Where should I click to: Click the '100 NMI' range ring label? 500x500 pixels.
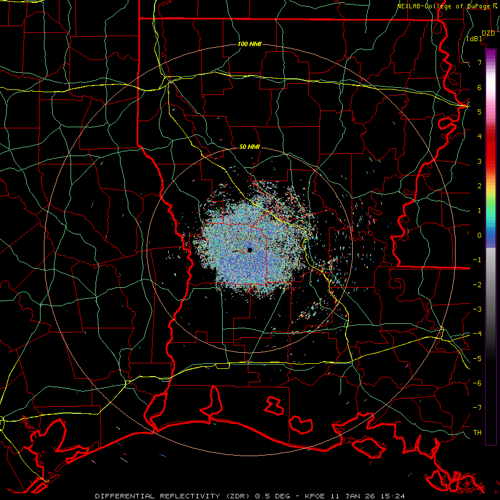pyautogui.click(x=249, y=44)
